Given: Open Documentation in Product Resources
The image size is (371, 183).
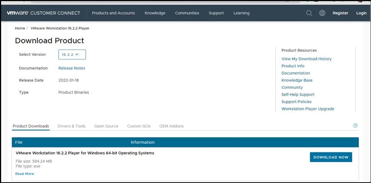Looking at the screenshot, I should [x=296, y=73].
